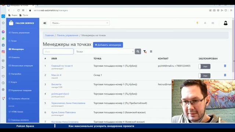Open Настройки in the blue sidebar

pos(15,74)
